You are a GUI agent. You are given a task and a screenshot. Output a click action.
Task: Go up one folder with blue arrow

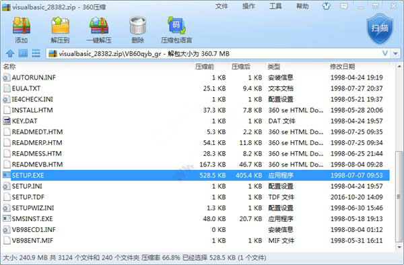pos(10,54)
